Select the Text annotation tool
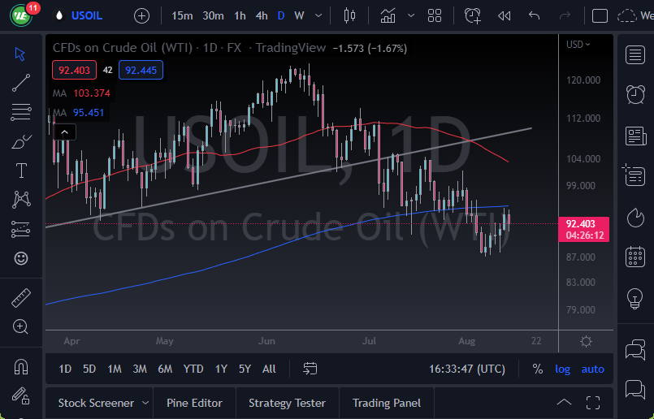Screen dimensions: 654x419 coord(21,171)
